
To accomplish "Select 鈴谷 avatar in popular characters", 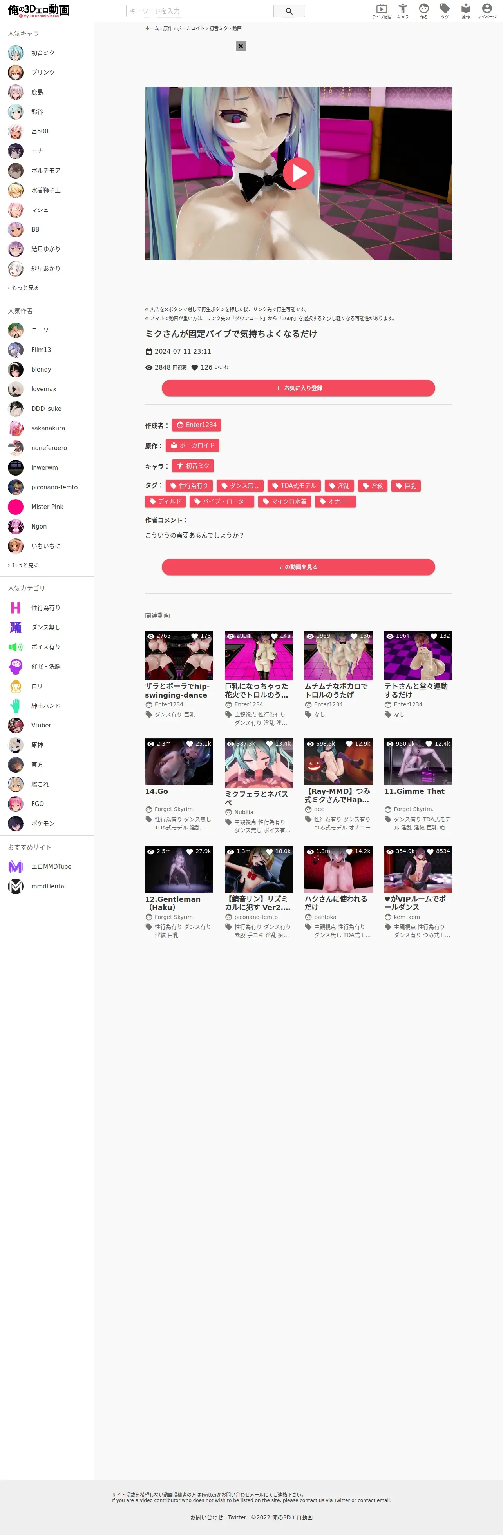I will (16, 112).
